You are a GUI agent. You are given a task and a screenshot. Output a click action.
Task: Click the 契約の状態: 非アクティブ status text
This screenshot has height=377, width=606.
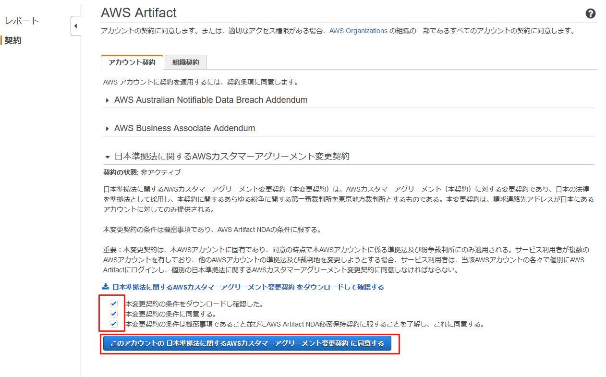click(x=142, y=172)
